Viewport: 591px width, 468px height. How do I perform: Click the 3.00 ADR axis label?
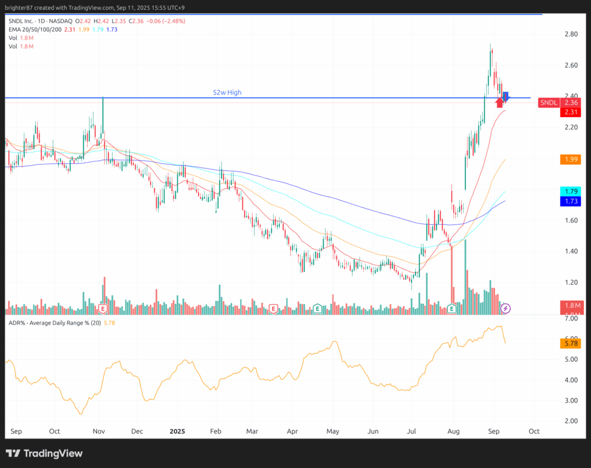[571, 400]
